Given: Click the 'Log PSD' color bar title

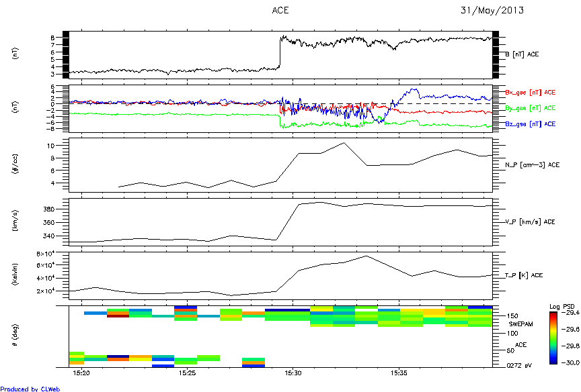Looking at the screenshot, I should pos(561,307).
